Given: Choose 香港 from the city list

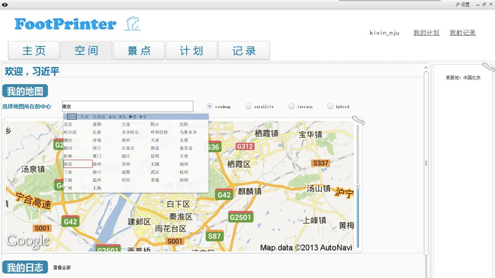Looking at the screenshot, I should click(x=155, y=180).
